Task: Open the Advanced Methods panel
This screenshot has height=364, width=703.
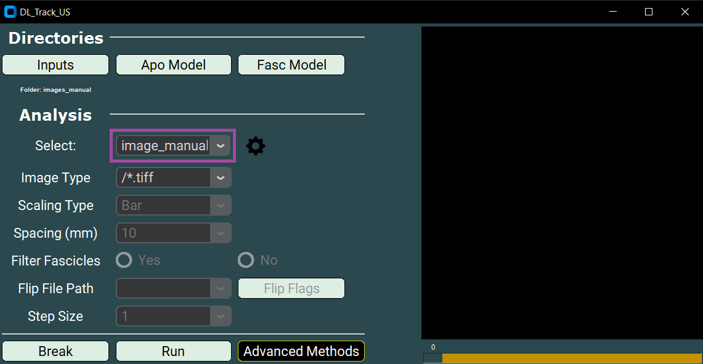Action: coord(301,351)
